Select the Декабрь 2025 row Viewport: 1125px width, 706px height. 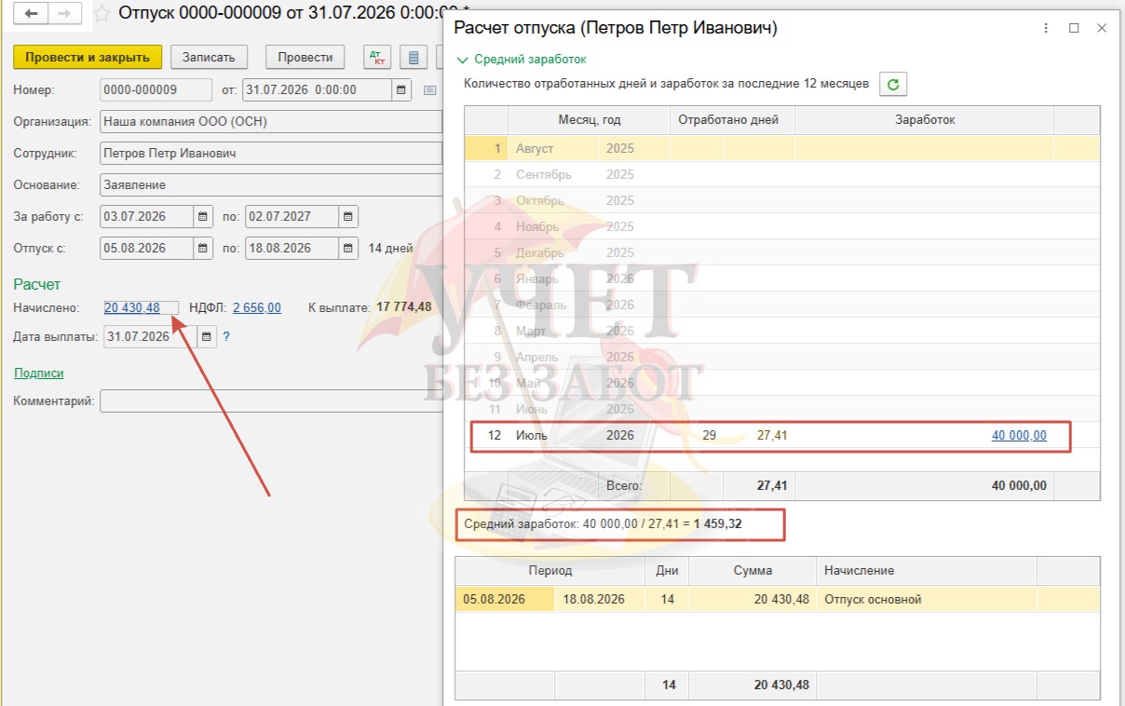click(782, 252)
